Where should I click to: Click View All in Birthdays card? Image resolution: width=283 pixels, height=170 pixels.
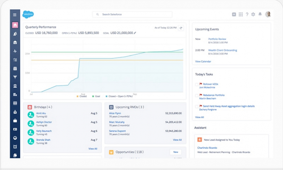(93, 149)
